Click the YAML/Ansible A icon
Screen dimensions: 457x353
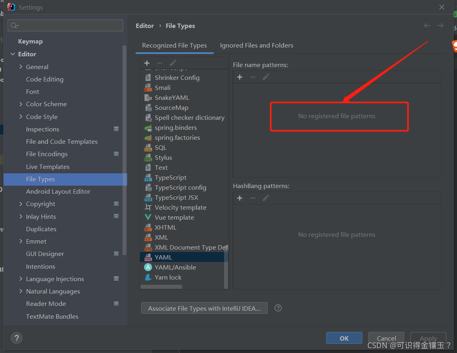(x=148, y=267)
